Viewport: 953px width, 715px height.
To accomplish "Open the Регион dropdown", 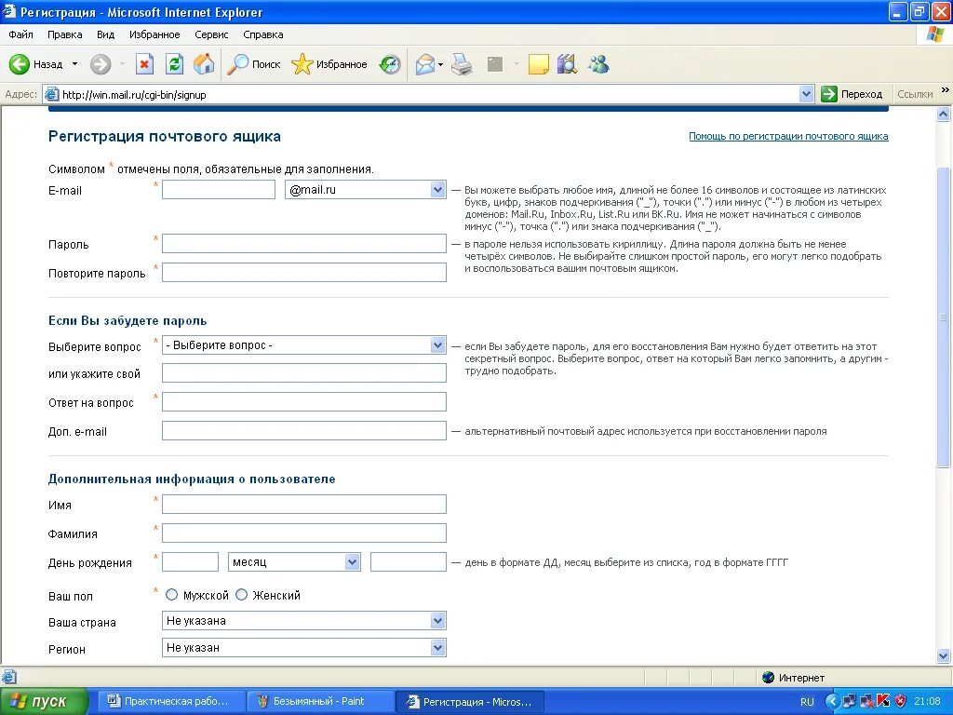I will pyautogui.click(x=304, y=648).
